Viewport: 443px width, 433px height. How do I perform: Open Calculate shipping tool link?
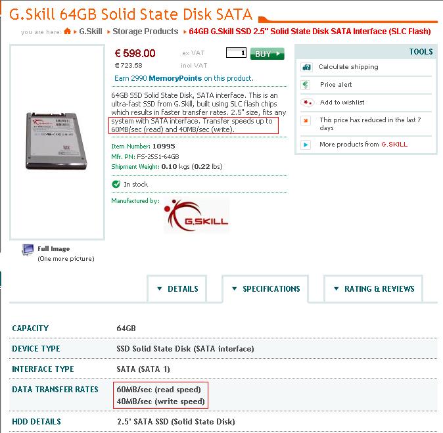coord(348,67)
